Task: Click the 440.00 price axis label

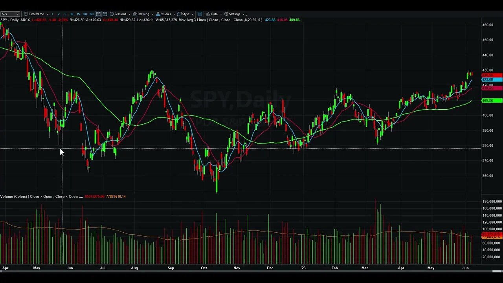Action: pos(488,55)
